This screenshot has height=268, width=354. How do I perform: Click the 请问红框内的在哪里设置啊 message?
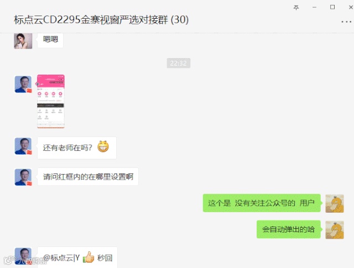(88, 177)
